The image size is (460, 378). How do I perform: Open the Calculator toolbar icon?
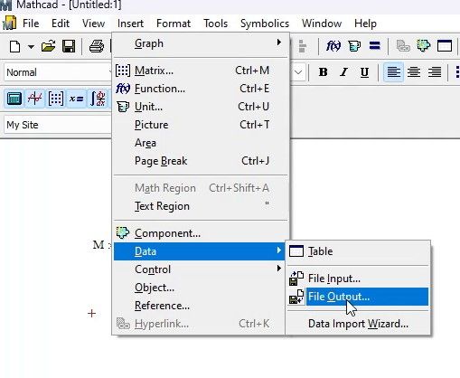[14, 99]
